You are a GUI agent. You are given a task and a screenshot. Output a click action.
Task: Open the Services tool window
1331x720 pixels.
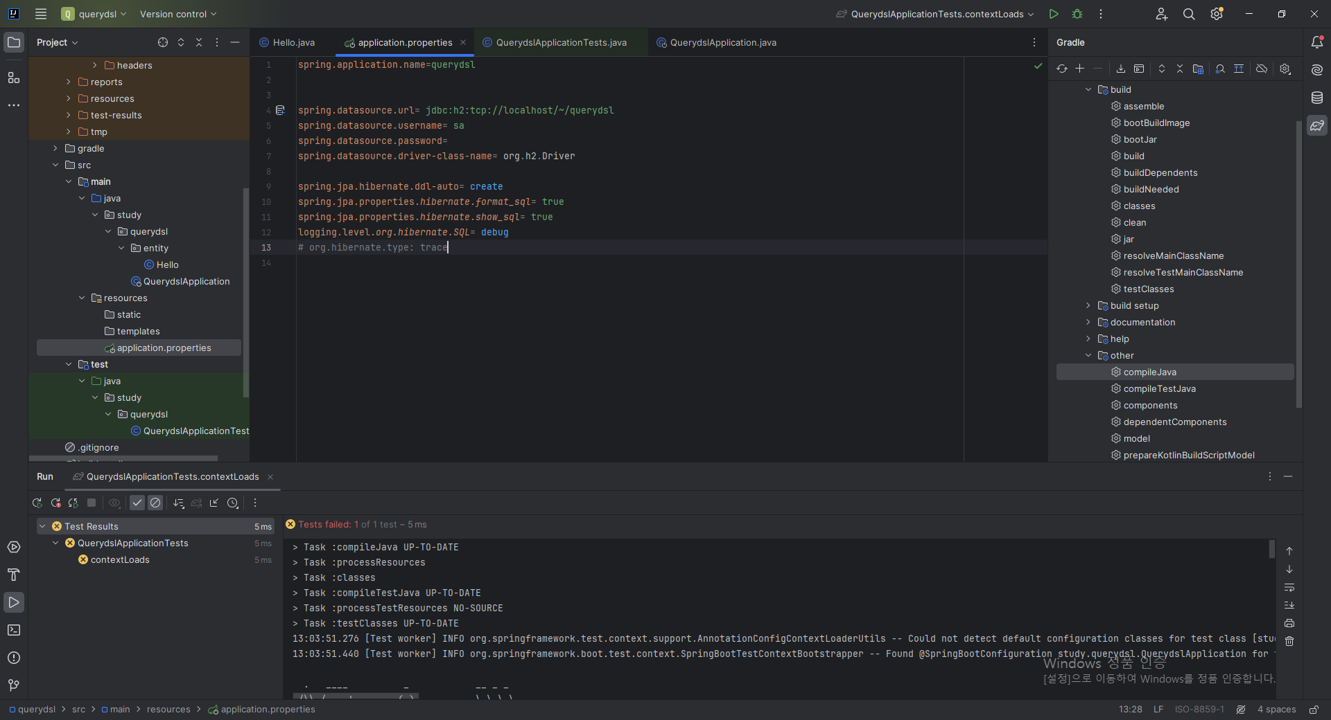[x=14, y=547]
